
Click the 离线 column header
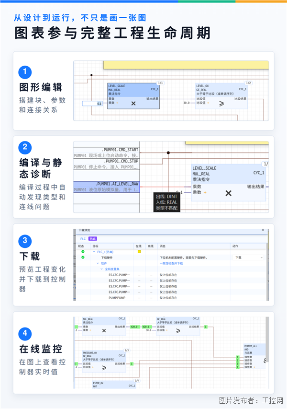pyautogui.click(x=150, y=246)
